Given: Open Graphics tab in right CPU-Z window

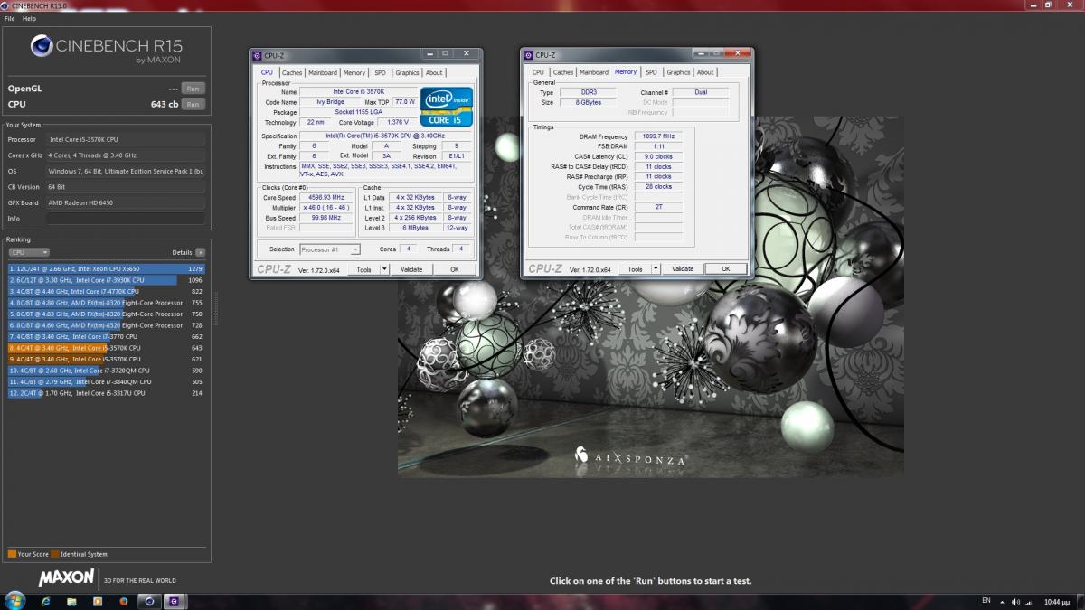Looking at the screenshot, I should pyautogui.click(x=678, y=72).
